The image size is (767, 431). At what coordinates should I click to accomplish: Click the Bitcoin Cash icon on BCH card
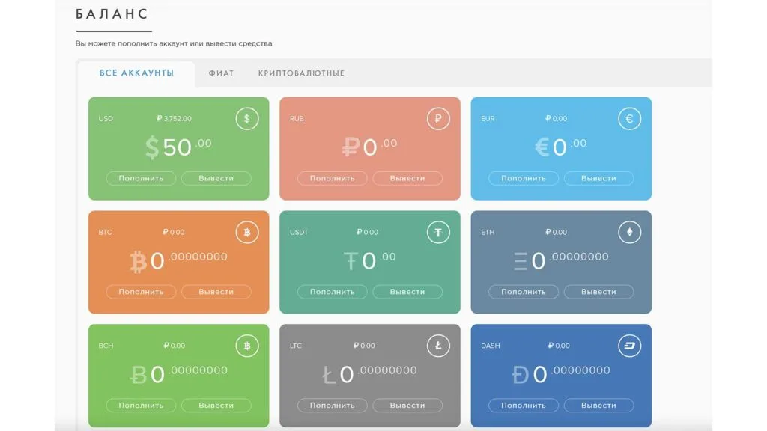point(247,346)
